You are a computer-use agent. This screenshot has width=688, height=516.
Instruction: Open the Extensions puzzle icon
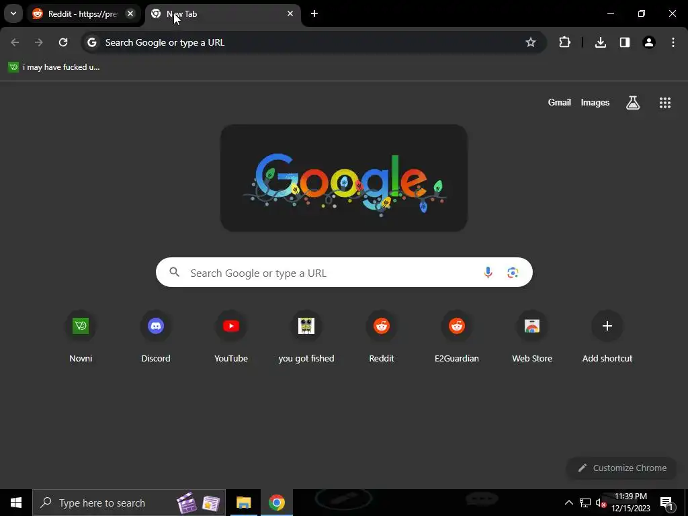pos(564,42)
